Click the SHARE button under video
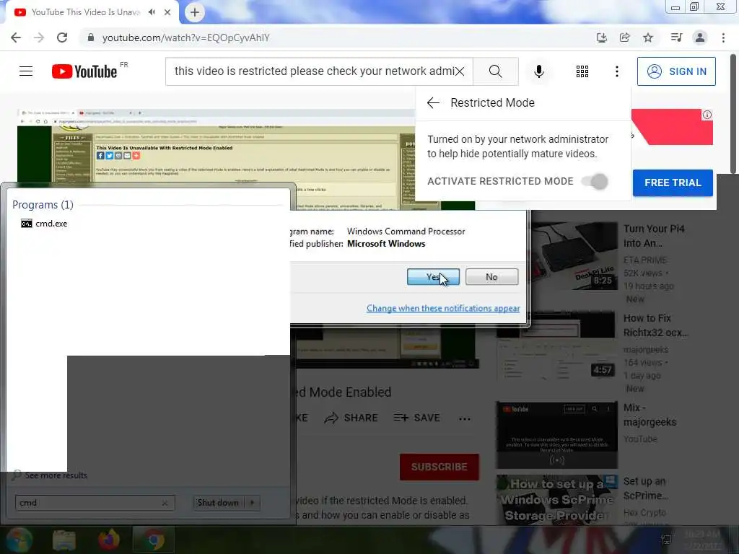 point(351,418)
